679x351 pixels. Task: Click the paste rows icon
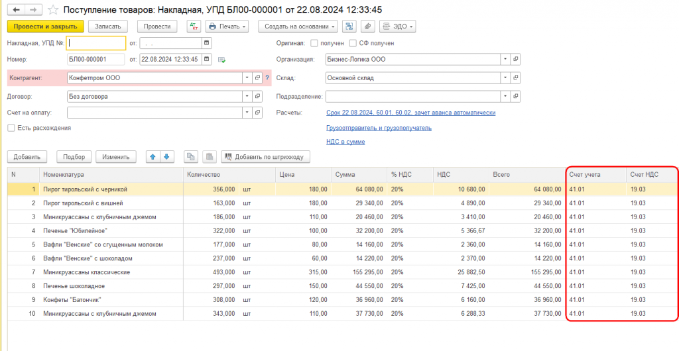click(x=209, y=157)
